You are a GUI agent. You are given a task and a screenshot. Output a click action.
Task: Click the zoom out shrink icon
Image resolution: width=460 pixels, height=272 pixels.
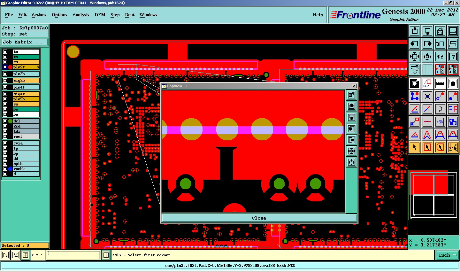pyautogui.click(x=427, y=57)
